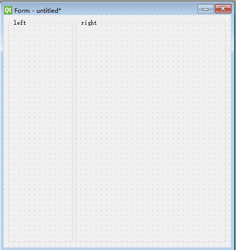Minimize the Form window
The image size is (236, 250).
(x=206, y=9)
